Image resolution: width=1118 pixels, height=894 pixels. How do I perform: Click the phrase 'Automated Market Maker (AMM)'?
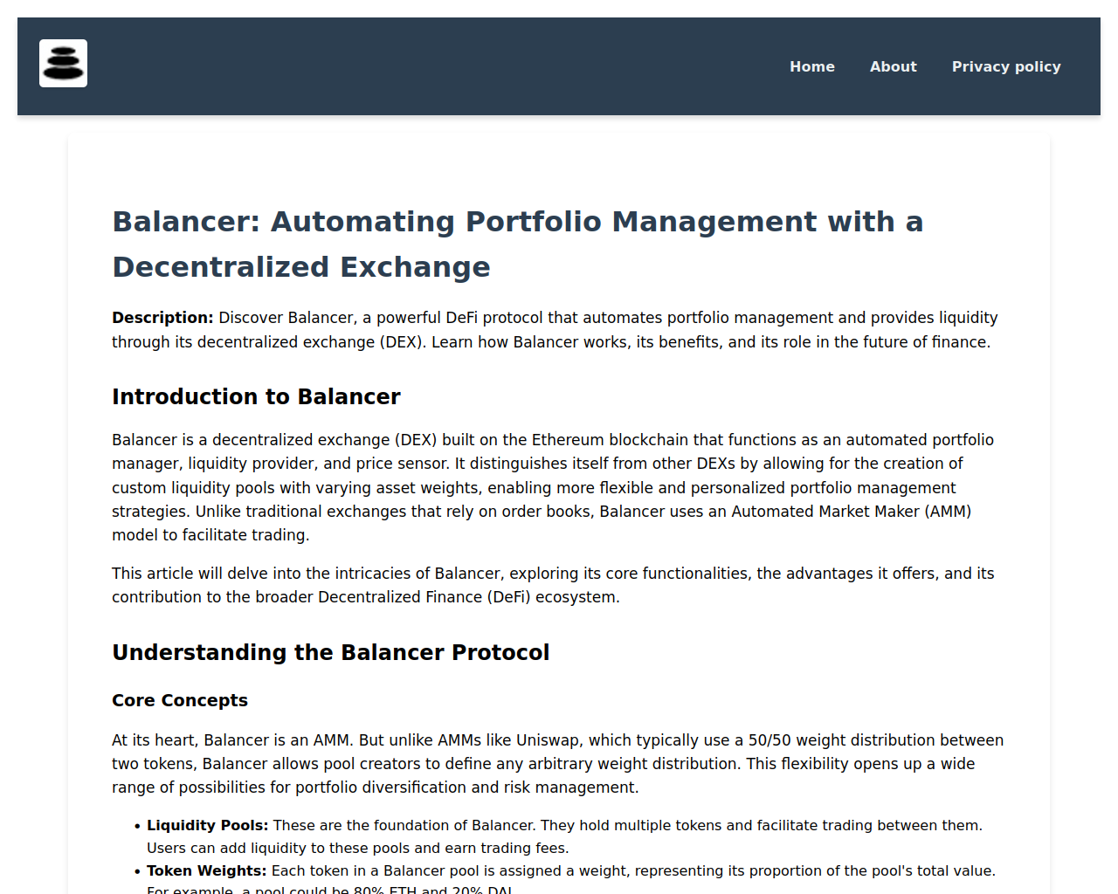click(851, 512)
